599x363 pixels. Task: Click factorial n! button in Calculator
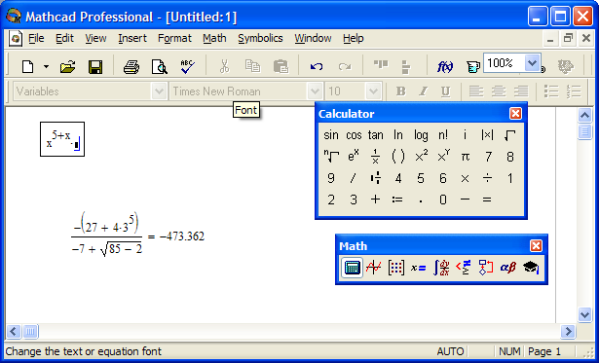coord(443,135)
